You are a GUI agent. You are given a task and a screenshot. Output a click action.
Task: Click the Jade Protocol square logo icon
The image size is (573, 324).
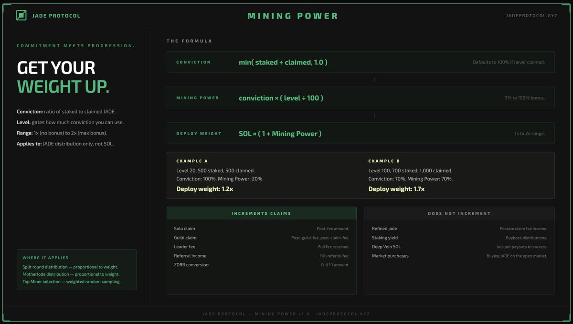(21, 16)
